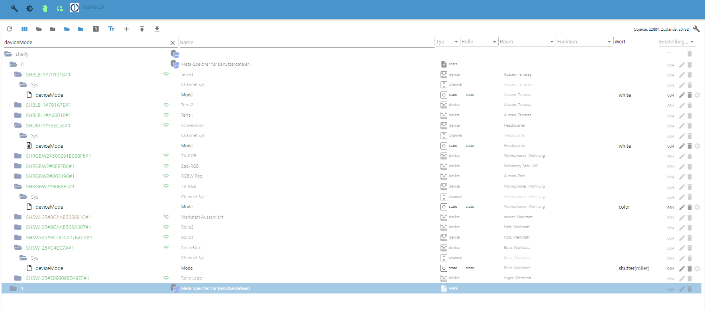Click the Rollo Büro device name
This screenshot has width=705, height=309.
[191, 248]
